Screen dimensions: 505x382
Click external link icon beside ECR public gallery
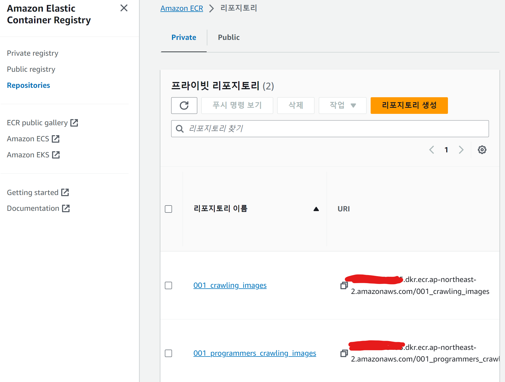click(74, 123)
